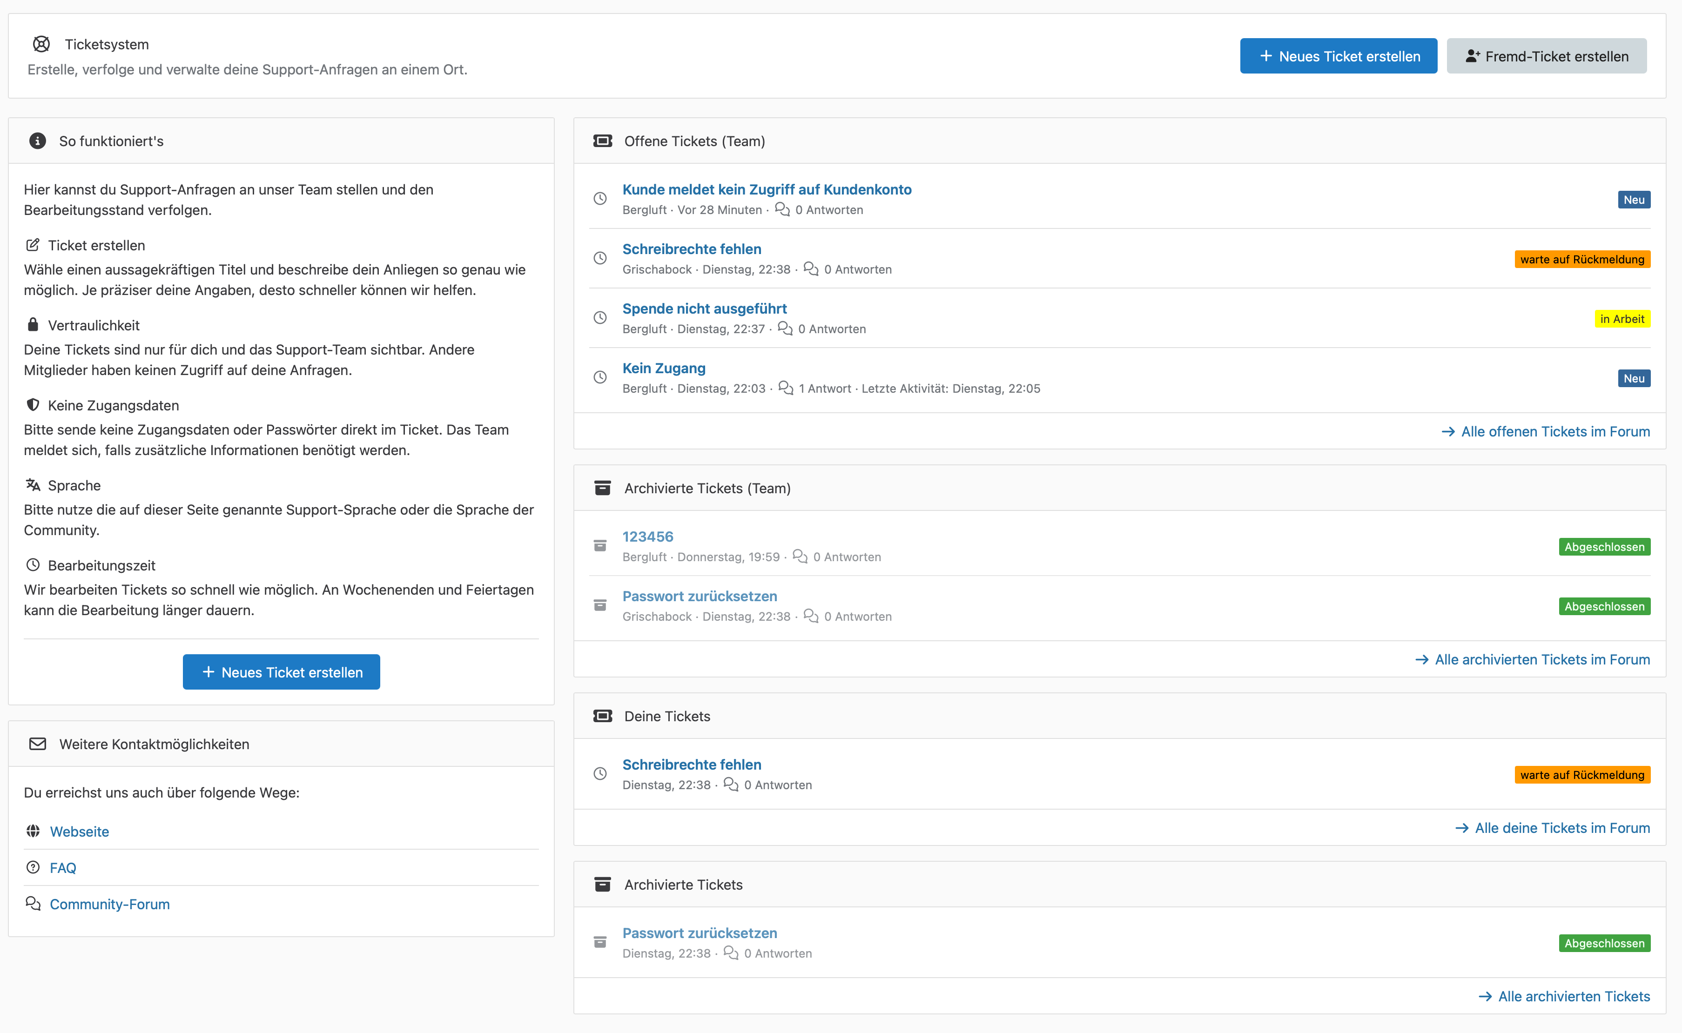This screenshot has width=1682, height=1033.
Task: Click the globe icon beside Webseite
Action: (33, 831)
